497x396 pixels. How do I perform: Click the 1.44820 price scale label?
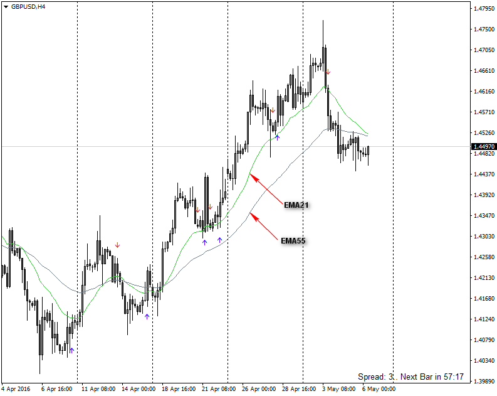(x=484, y=154)
